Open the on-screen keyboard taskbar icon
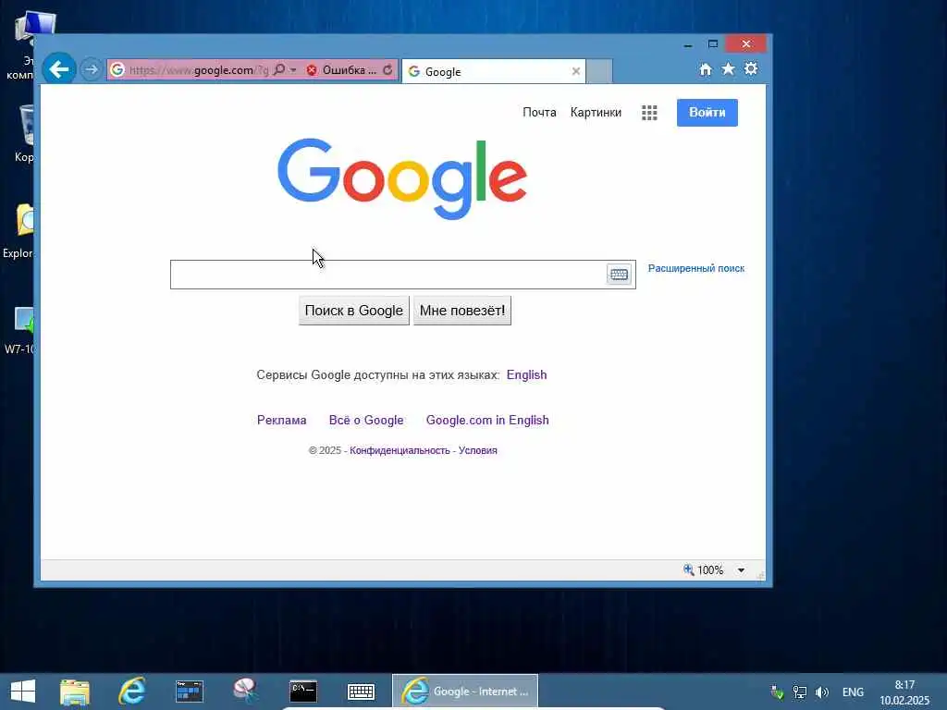The image size is (947, 710). (x=362, y=692)
